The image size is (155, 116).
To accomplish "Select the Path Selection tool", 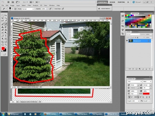I will tap(3, 39).
